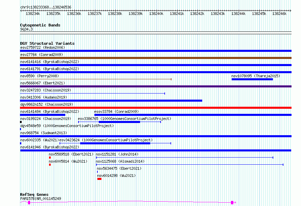Click the chr9:138233368..138246536 coordinate text
301x206 pixels.
[46, 7]
